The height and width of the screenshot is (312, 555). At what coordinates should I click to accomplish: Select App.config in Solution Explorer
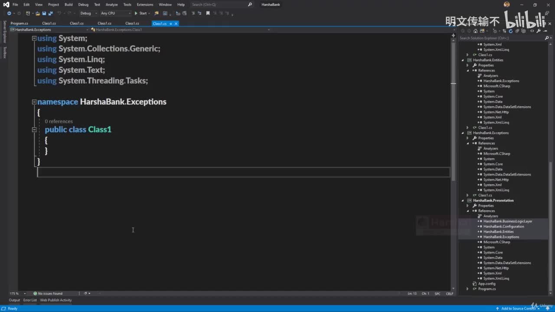[x=486, y=284]
